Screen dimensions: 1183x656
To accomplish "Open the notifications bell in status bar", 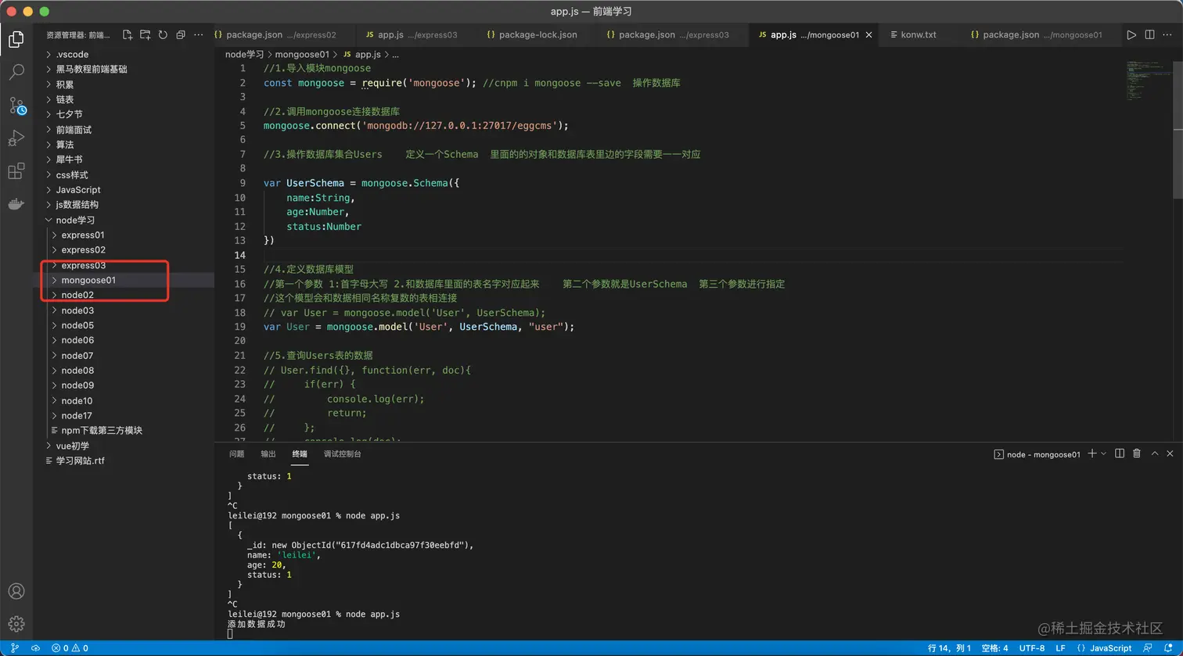I will point(1168,648).
